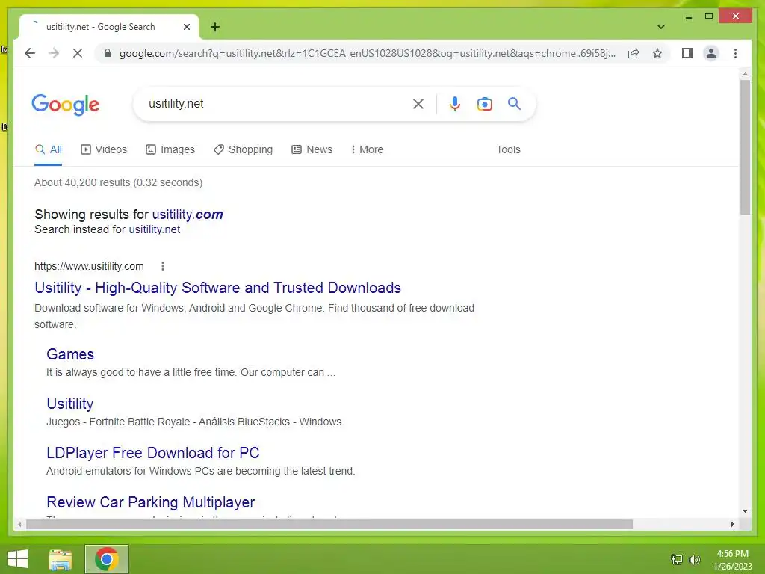The height and width of the screenshot is (574, 765).
Task: Clear the search box text
Action: click(x=418, y=104)
